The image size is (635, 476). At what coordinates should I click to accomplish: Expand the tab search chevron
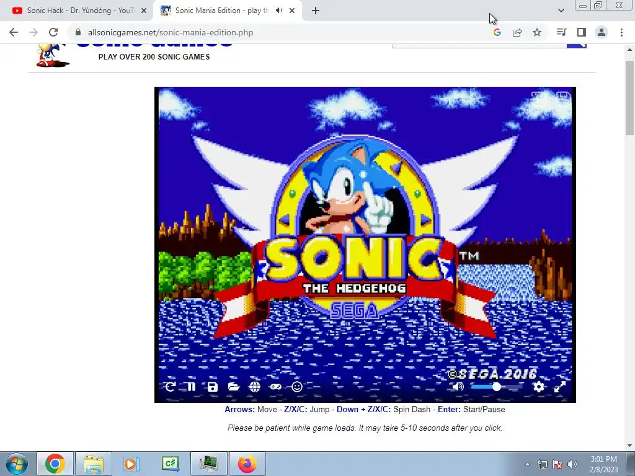[x=561, y=11]
